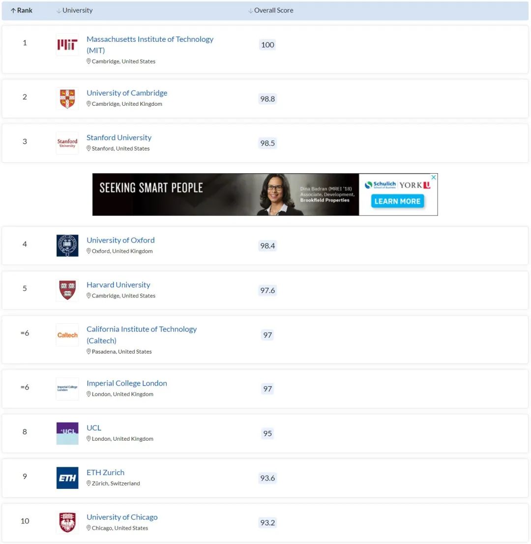Click the ETH Zurich blue logo
The height and width of the screenshot is (544, 531).
click(x=67, y=478)
